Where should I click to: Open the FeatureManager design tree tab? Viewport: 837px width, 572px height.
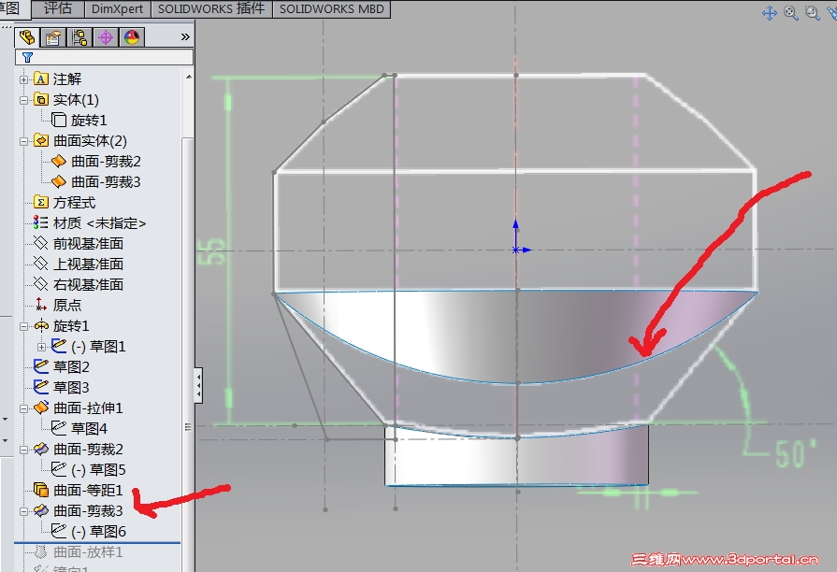click(27, 37)
